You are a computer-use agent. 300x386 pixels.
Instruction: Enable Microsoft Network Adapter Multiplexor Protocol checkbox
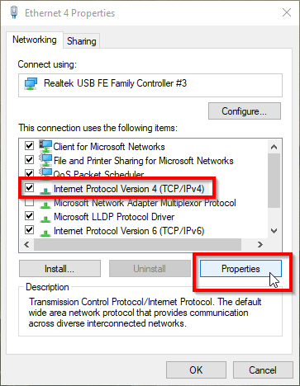click(29, 203)
